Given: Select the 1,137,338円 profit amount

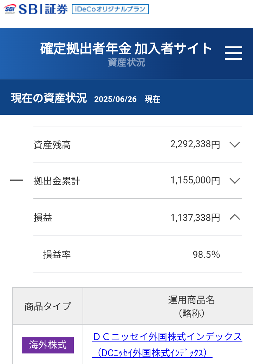Looking at the screenshot, I should 195,218.
